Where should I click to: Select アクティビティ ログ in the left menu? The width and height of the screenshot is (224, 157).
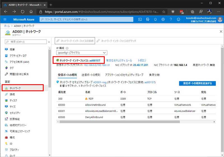tap(18, 56)
